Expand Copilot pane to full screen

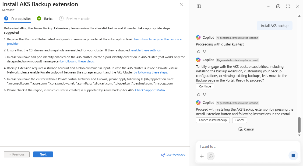pyautogui.click(x=288, y=6)
